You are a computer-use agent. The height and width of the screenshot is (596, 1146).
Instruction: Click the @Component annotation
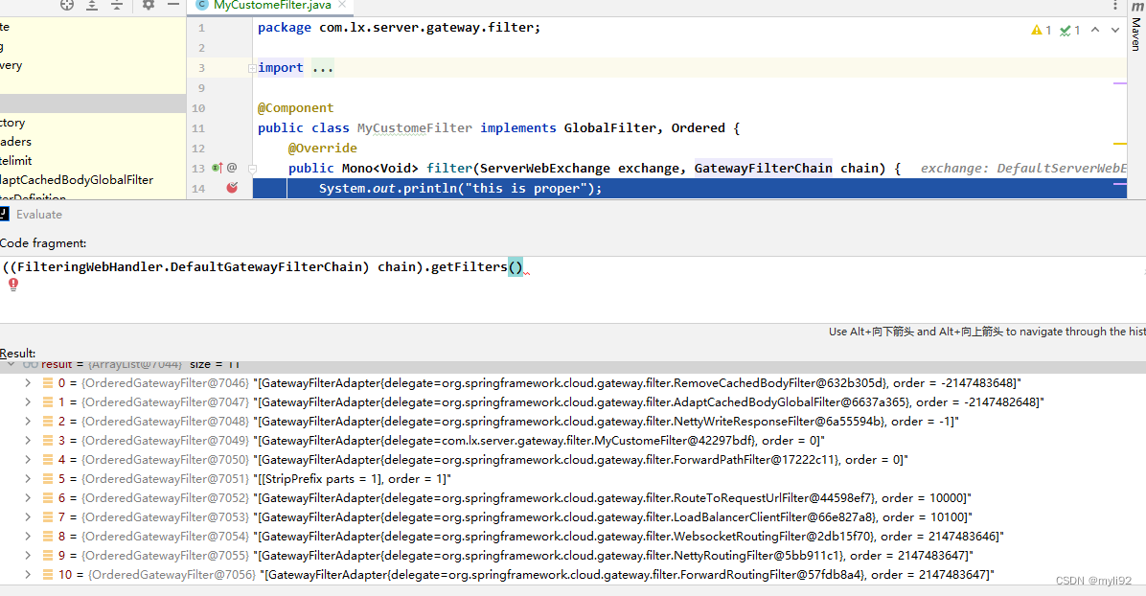pos(295,108)
